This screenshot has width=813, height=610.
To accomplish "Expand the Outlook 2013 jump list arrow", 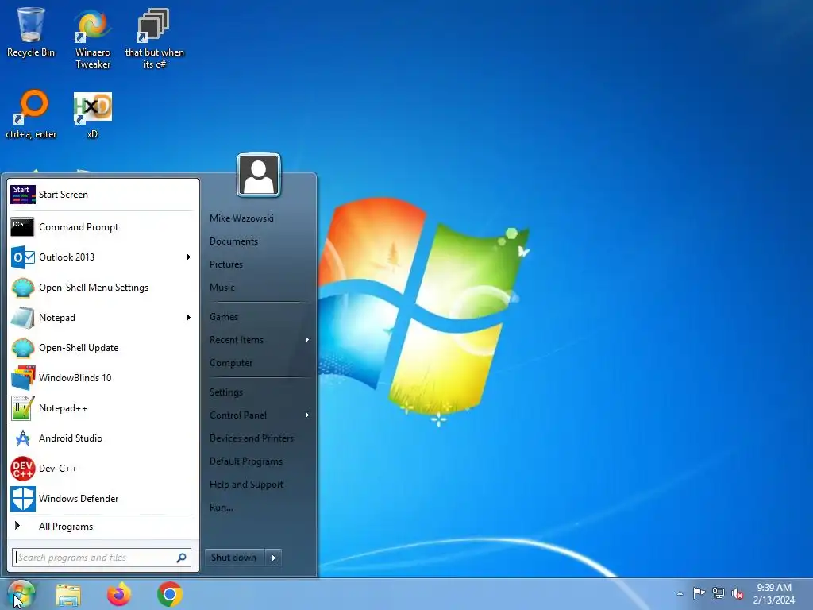I will click(x=189, y=257).
